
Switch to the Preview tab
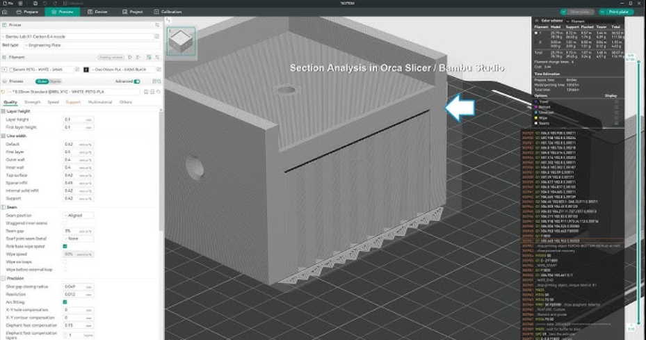pos(62,12)
